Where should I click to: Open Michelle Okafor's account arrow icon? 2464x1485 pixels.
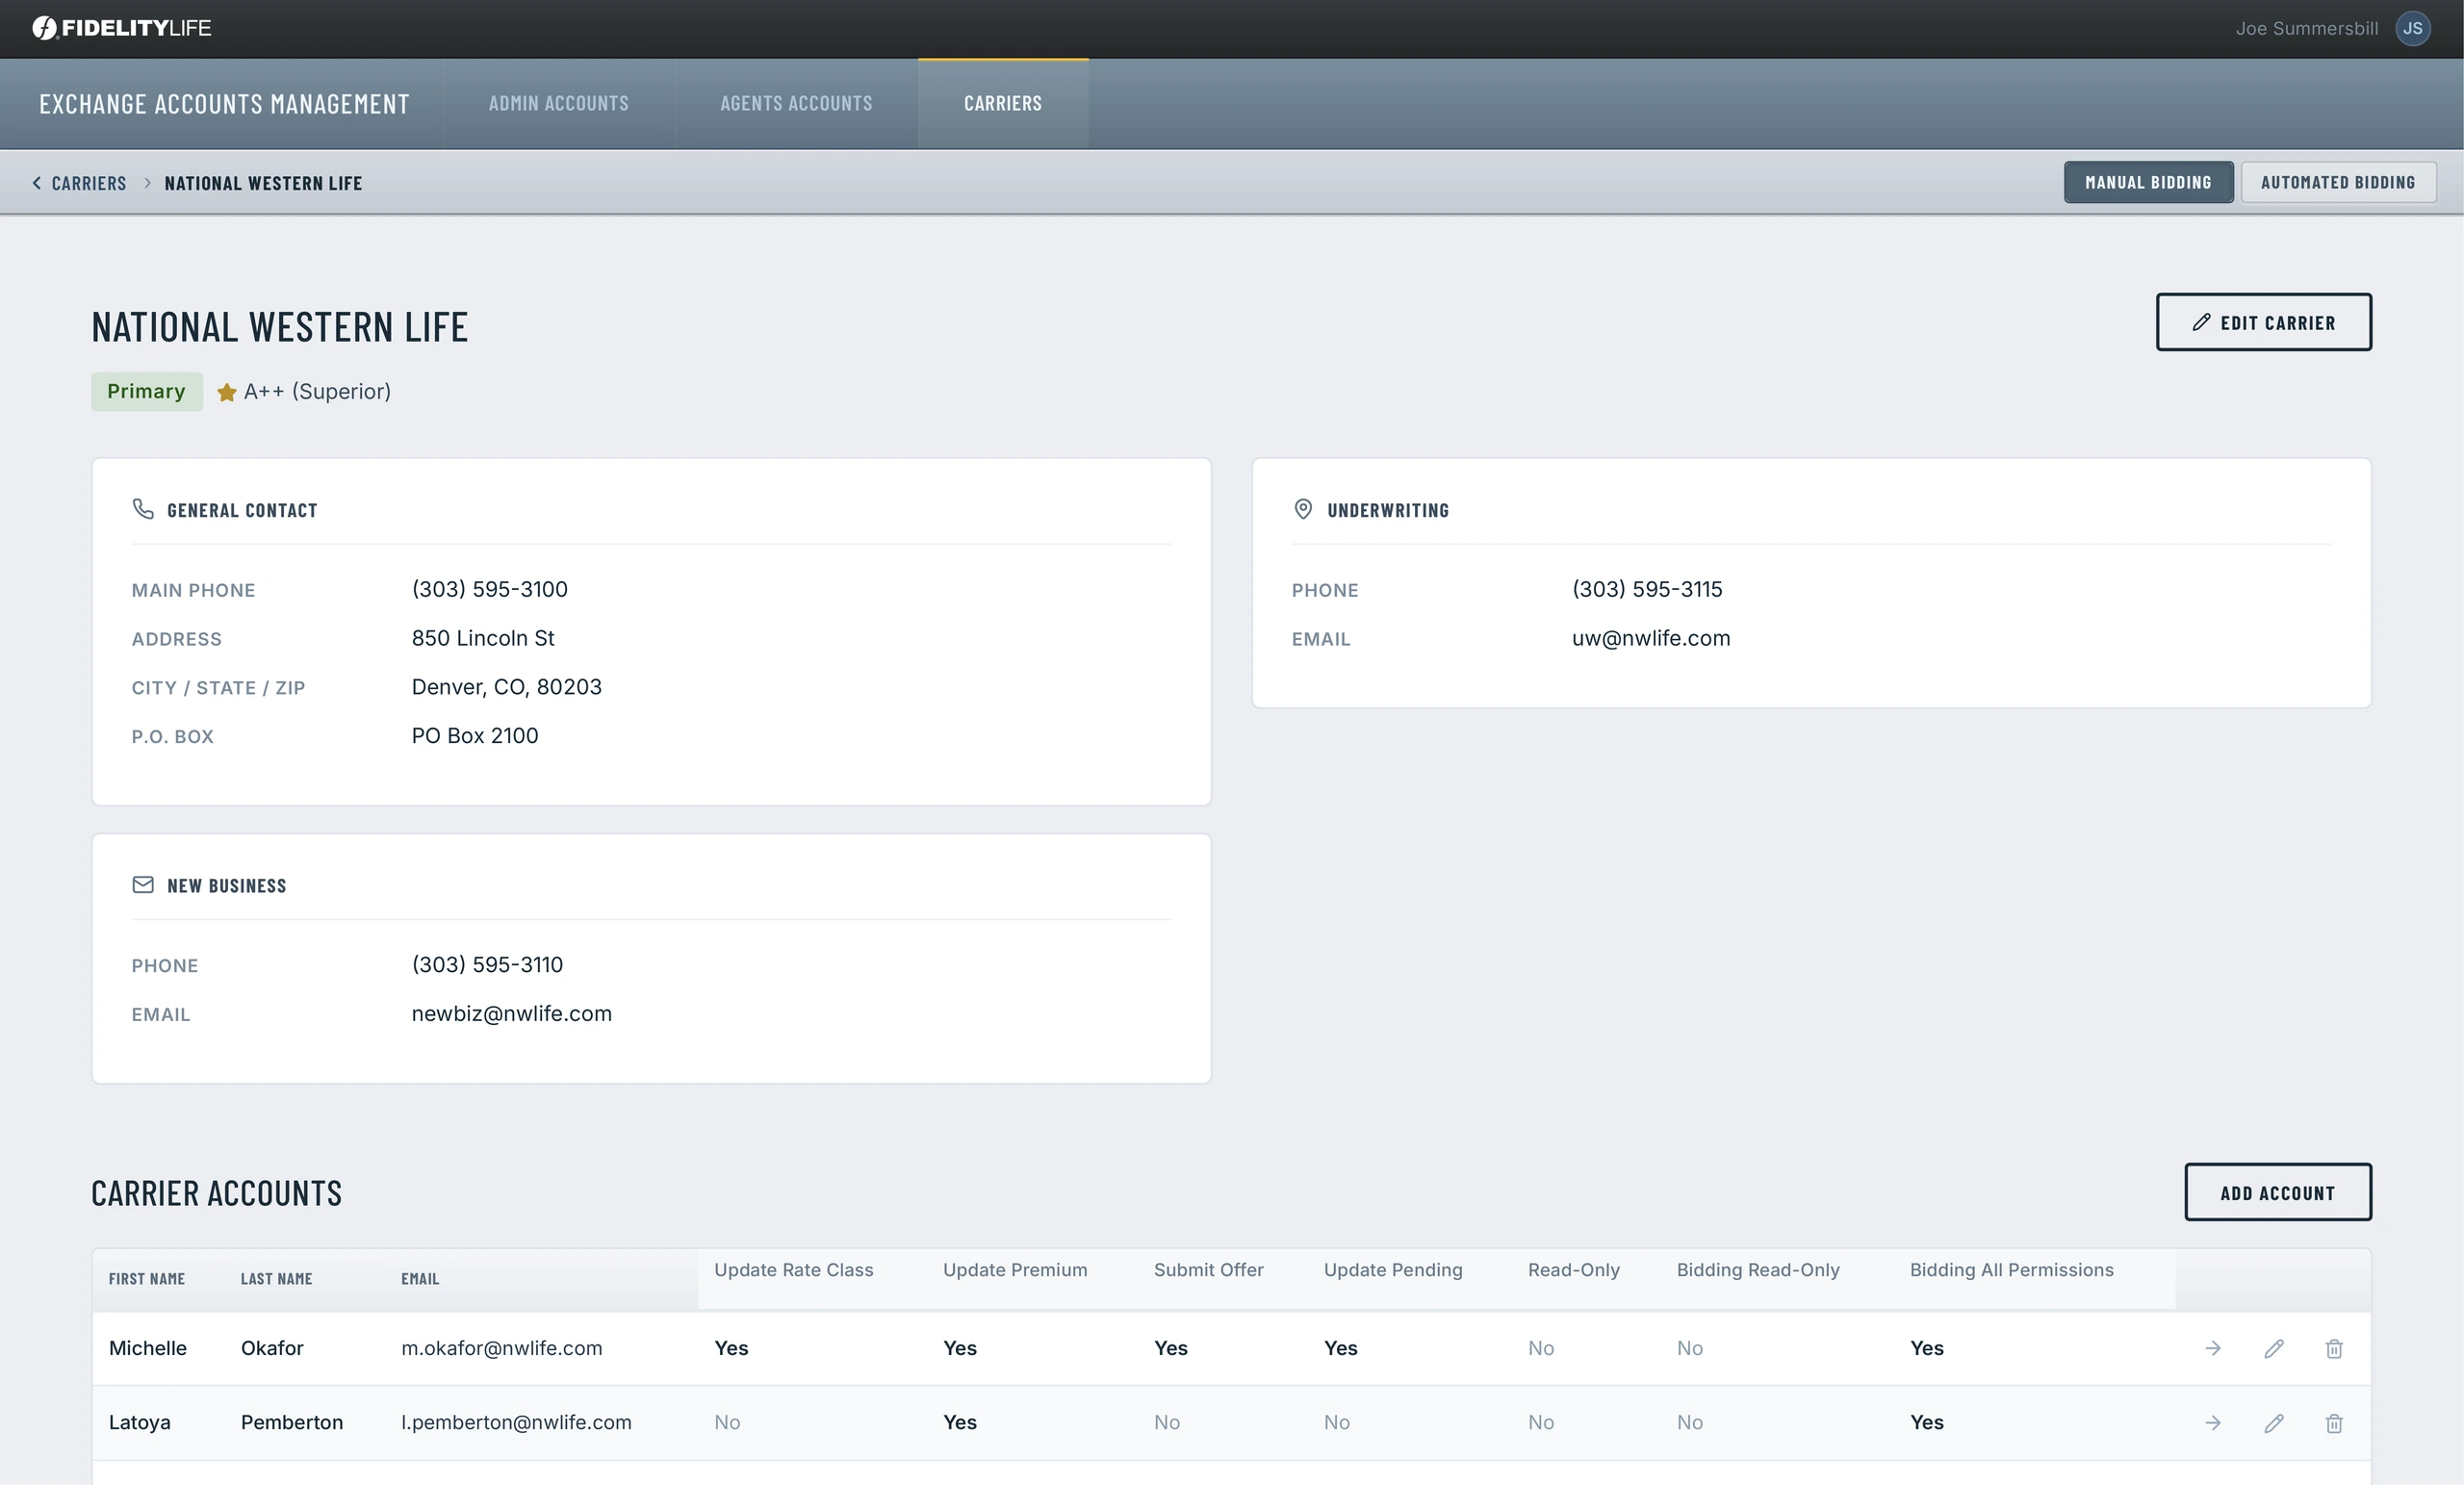tap(2213, 1348)
